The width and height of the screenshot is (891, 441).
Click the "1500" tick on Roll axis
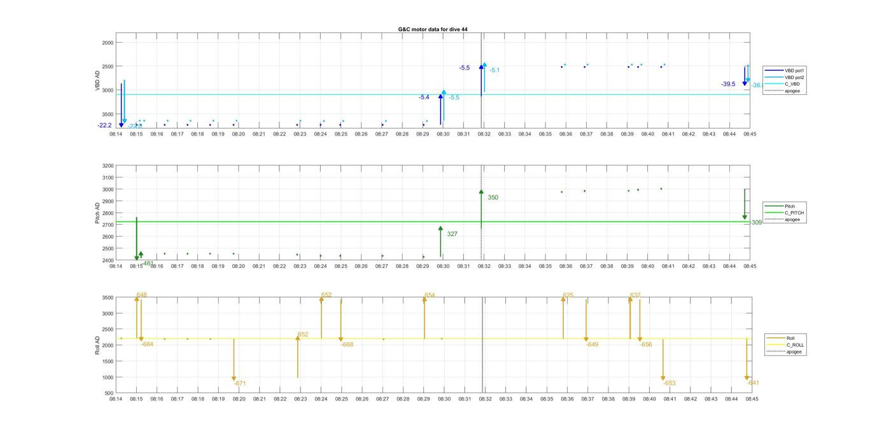[108, 361]
